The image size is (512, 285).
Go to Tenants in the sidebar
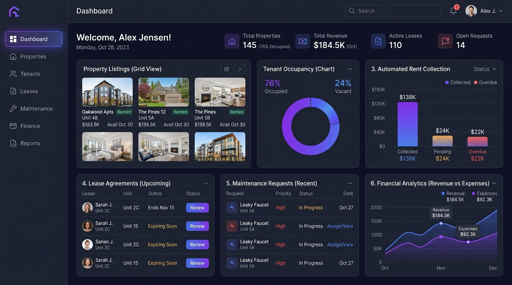[x=33, y=74]
